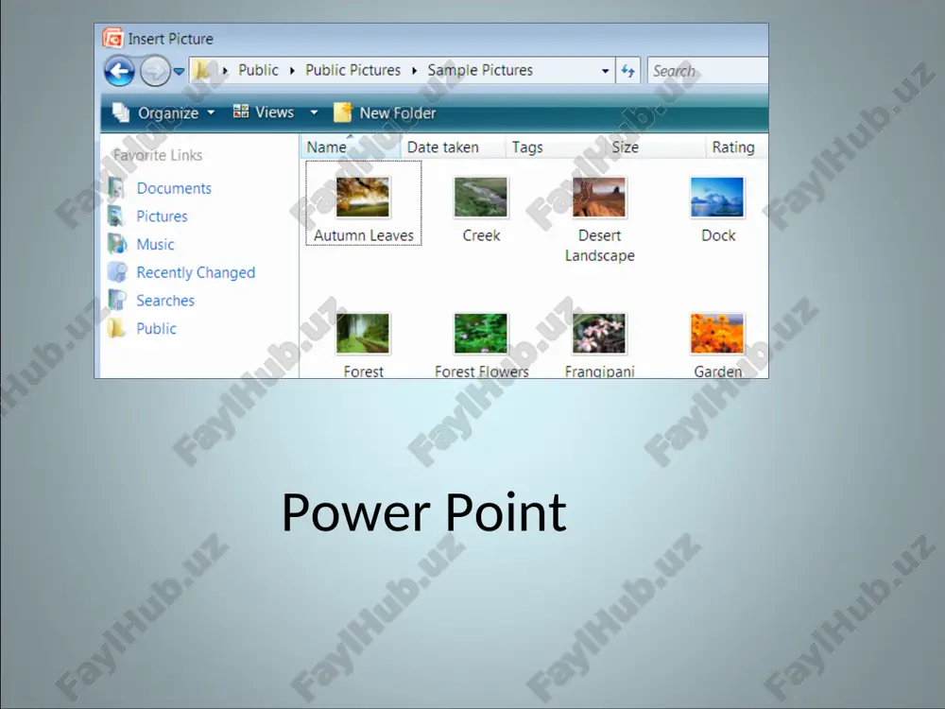Select the Dock picture thumbnail

(x=717, y=198)
